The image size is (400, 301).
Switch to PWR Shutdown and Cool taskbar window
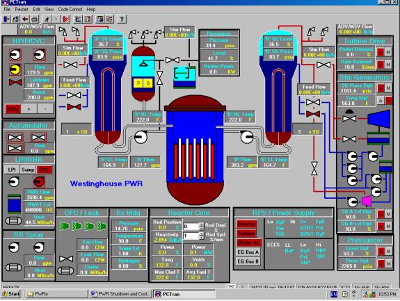coord(120,294)
